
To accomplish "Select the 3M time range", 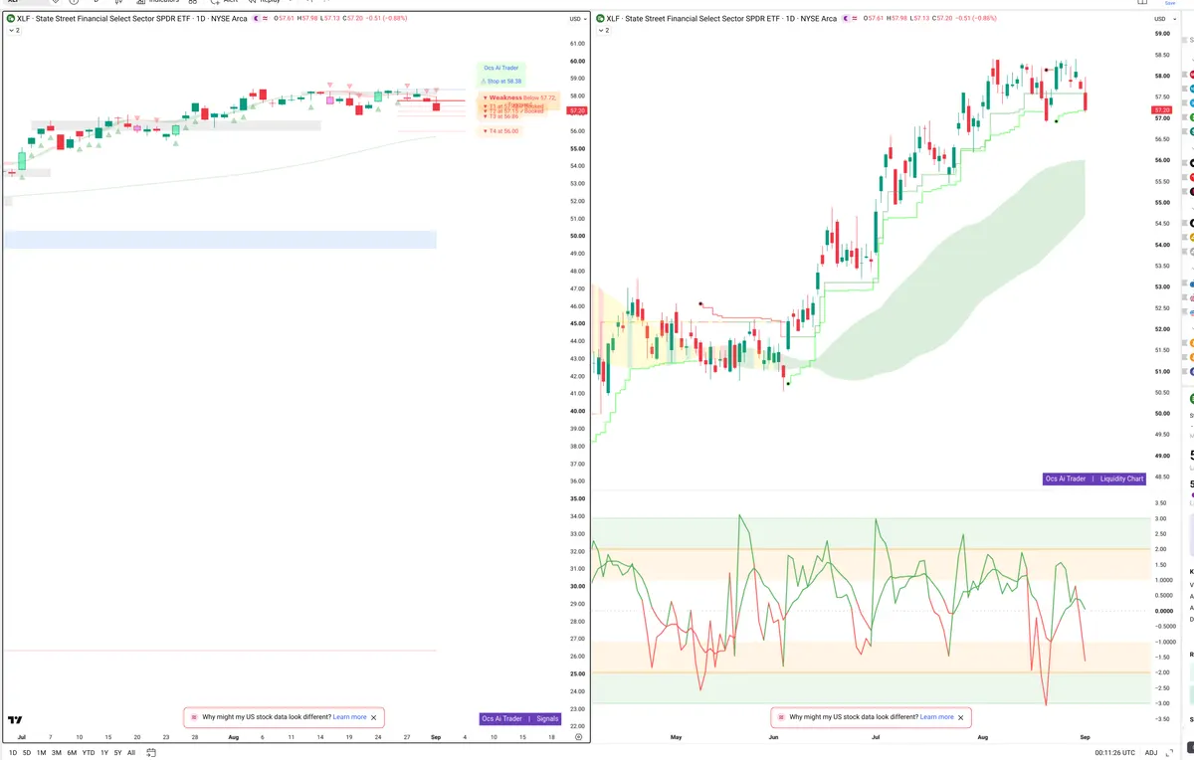I will click(x=57, y=753).
